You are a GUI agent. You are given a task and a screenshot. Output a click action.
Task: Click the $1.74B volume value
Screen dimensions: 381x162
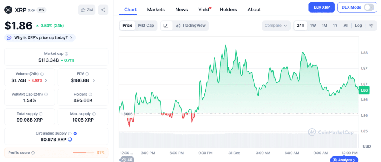click(19, 80)
